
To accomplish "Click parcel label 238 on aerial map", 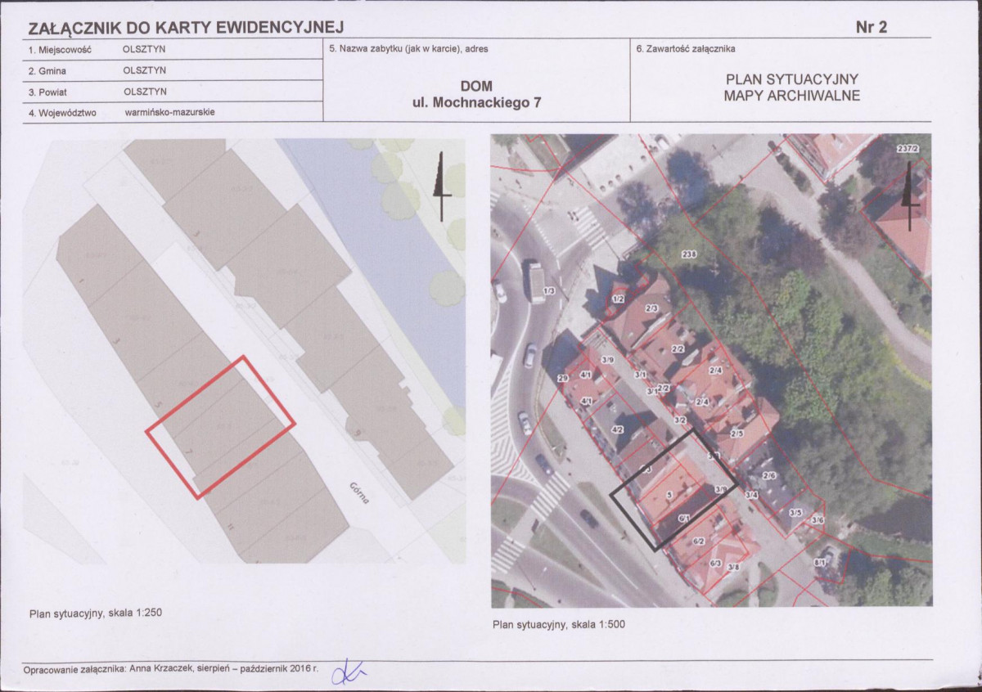I will pos(689,256).
